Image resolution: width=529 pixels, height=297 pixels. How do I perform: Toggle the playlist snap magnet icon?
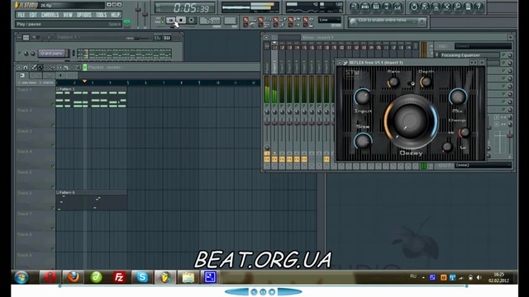click(26, 68)
